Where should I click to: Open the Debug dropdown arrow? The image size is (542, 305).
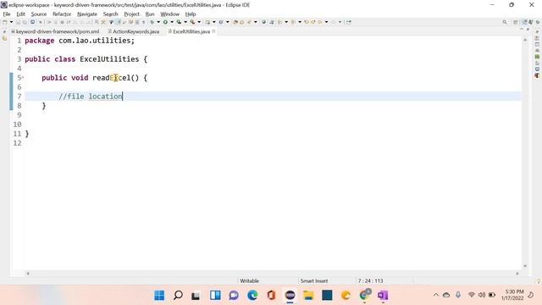pos(158,22)
